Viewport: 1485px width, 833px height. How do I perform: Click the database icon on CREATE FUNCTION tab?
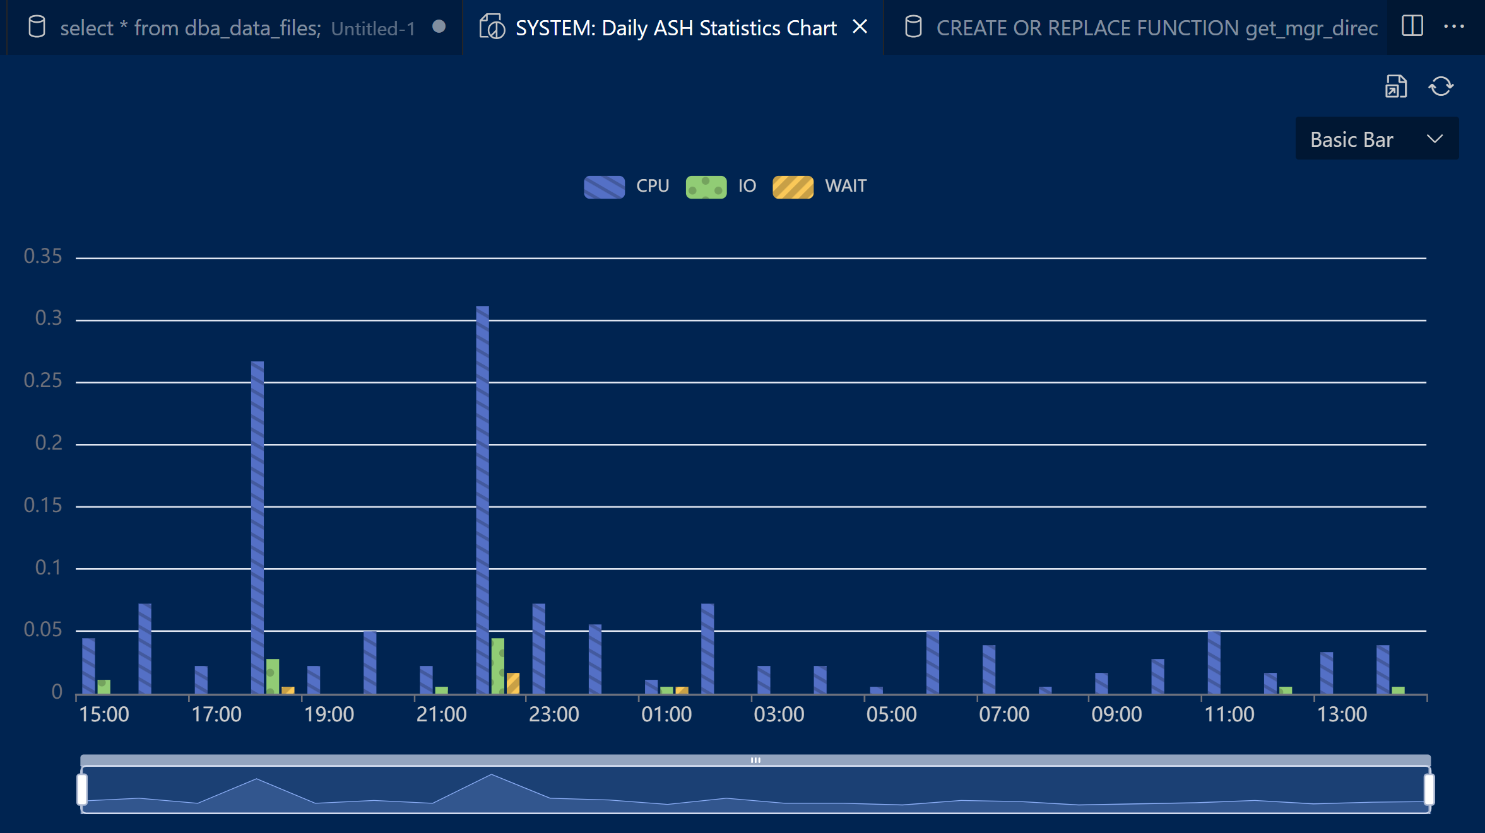(913, 27)
